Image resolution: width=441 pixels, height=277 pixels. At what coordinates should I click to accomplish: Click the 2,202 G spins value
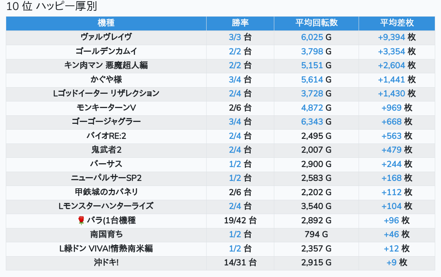tap(316, 192)
